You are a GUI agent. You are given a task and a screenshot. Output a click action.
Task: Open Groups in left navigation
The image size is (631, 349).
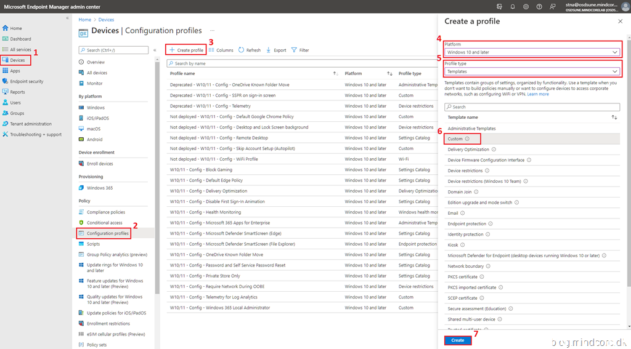(13, 113)
